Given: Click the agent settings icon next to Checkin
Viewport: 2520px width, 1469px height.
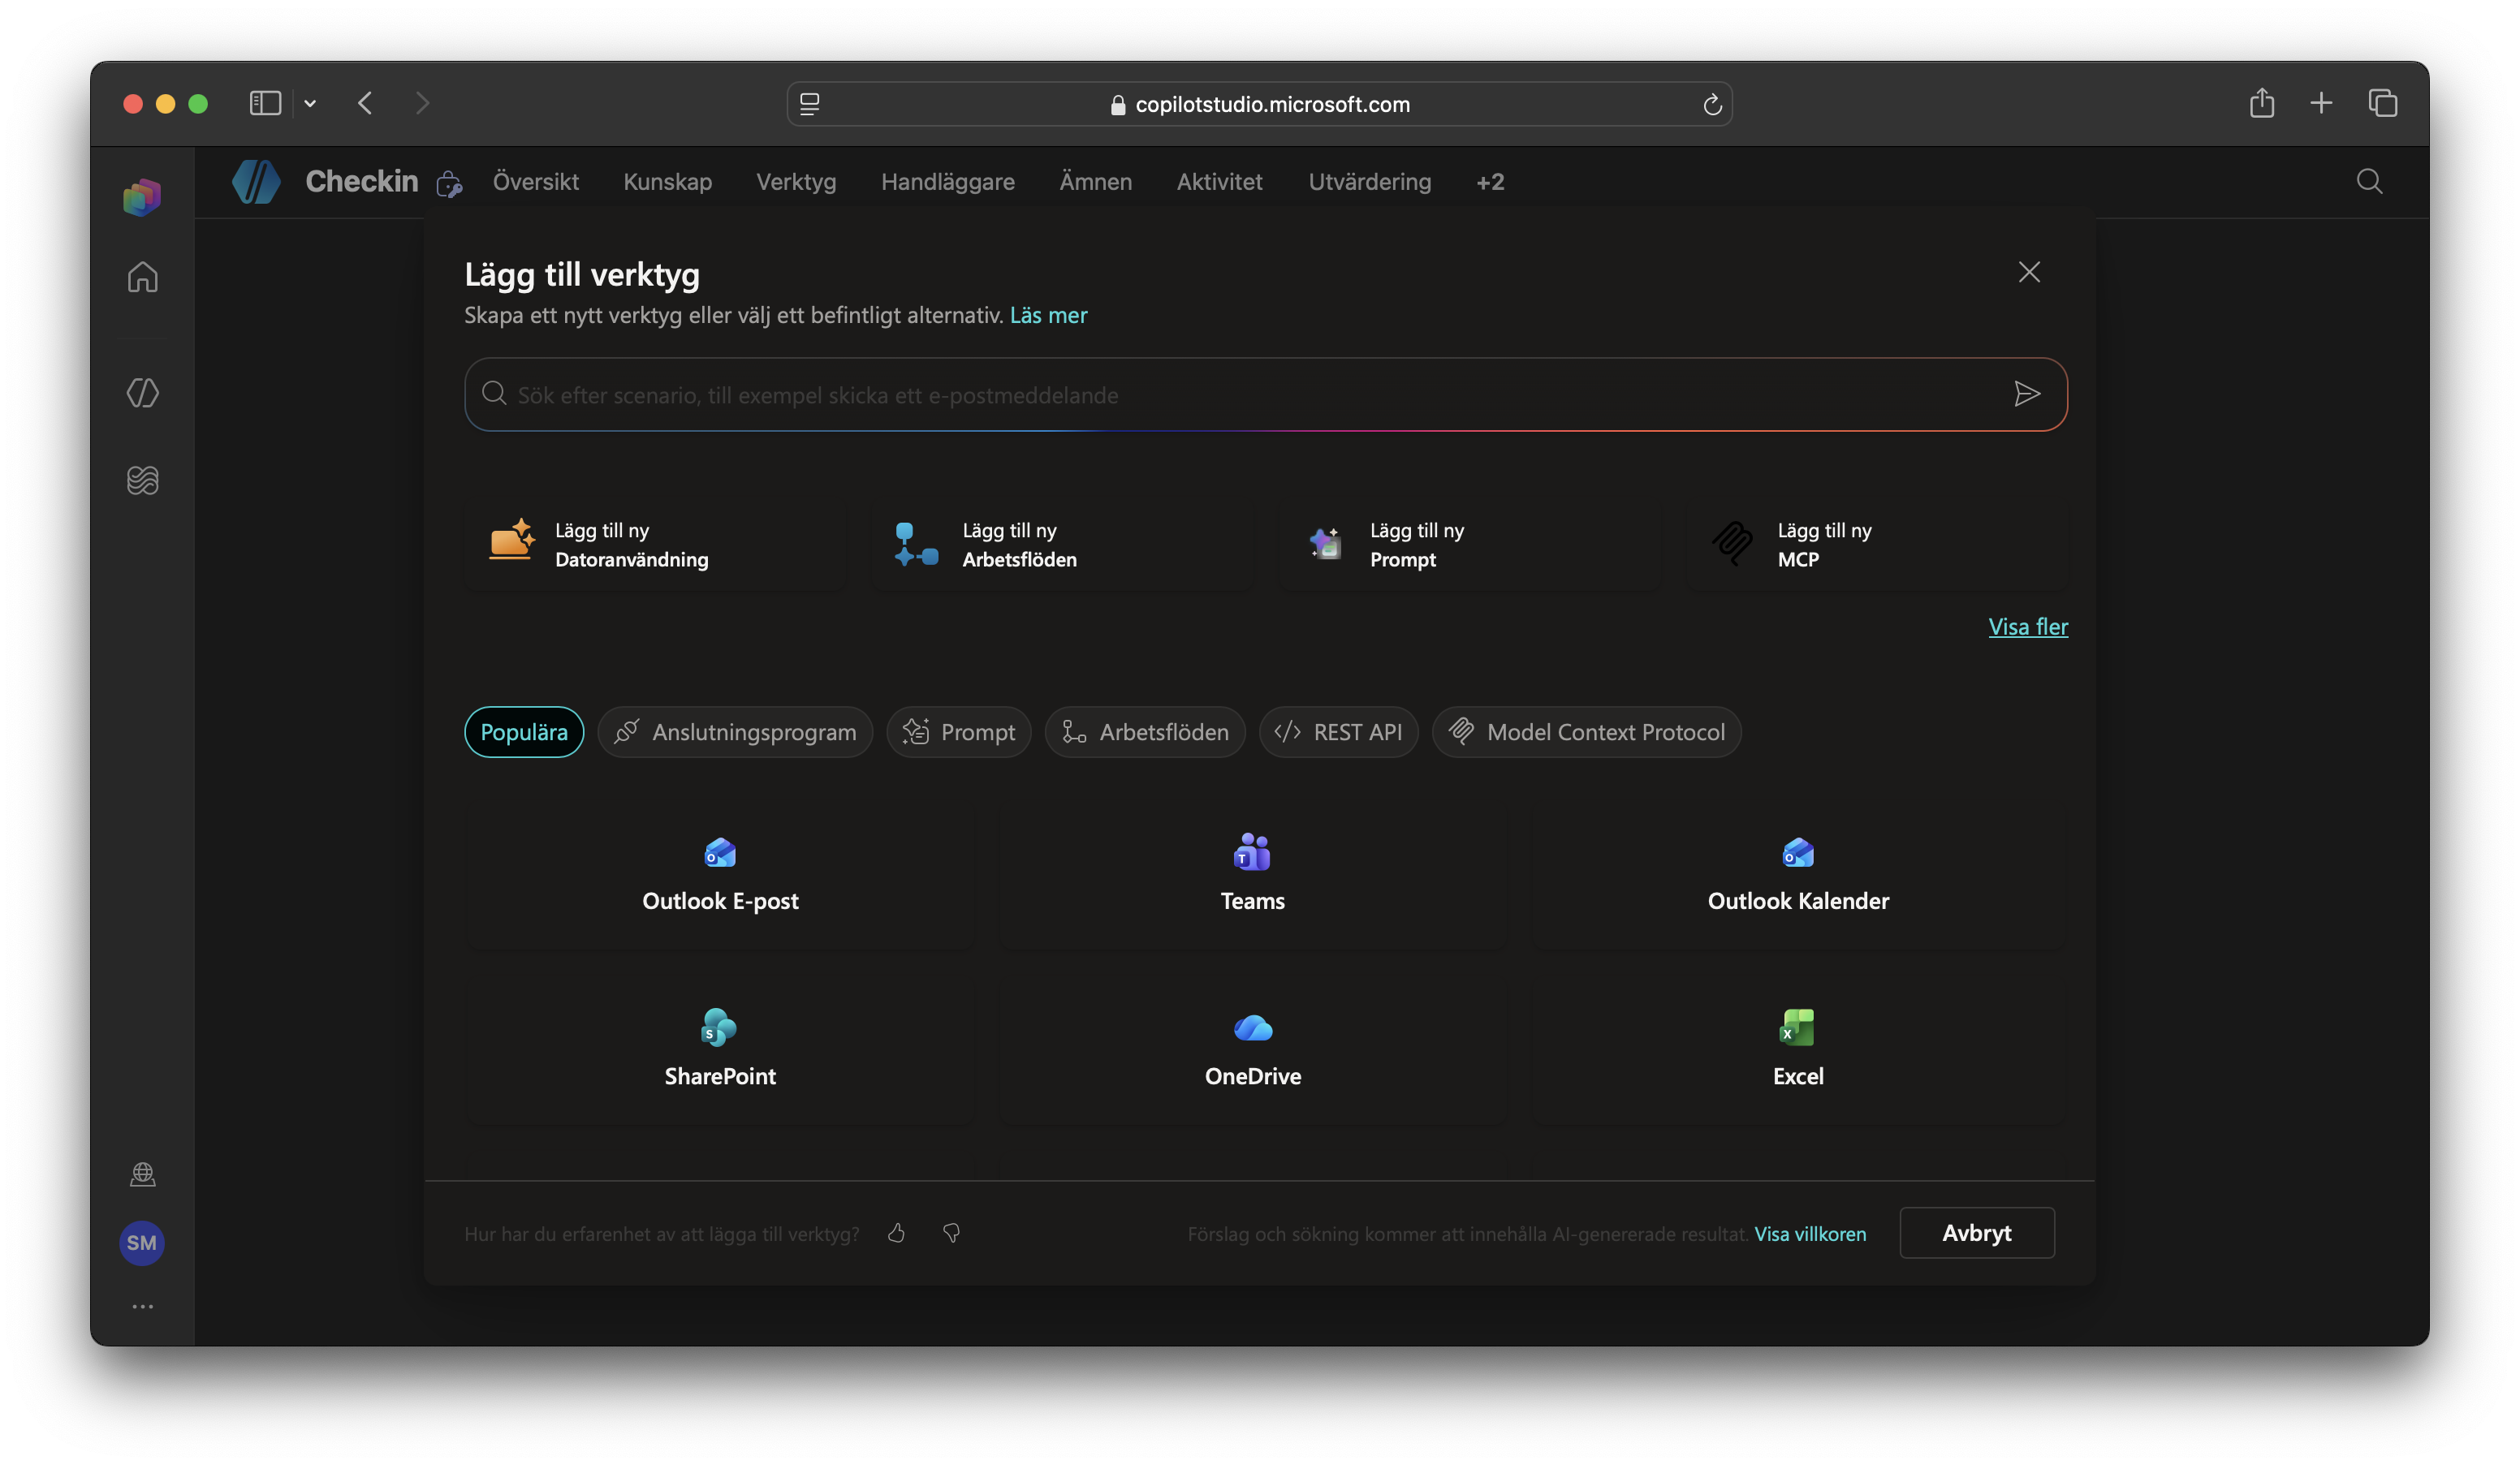Looking at the screenshot, I should [x=449, y=184].
